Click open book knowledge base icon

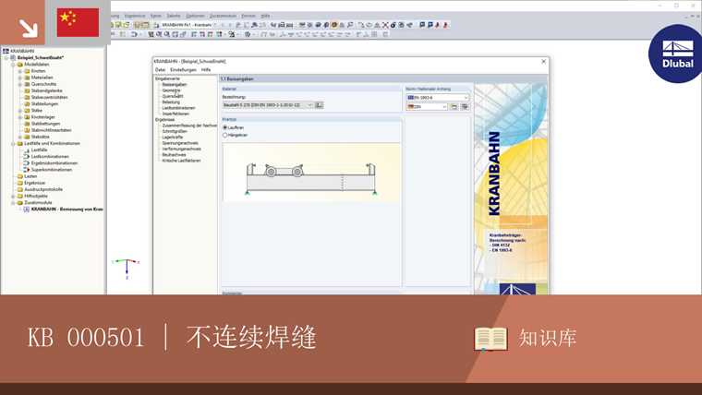click(490, 339)
